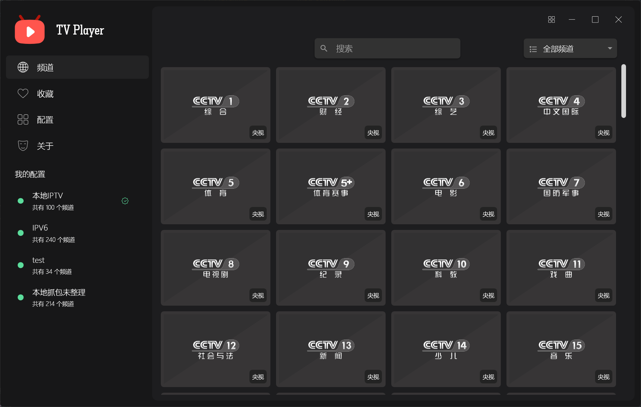Open the CCTV 13 新闻 channel

(x=330, y=349)
